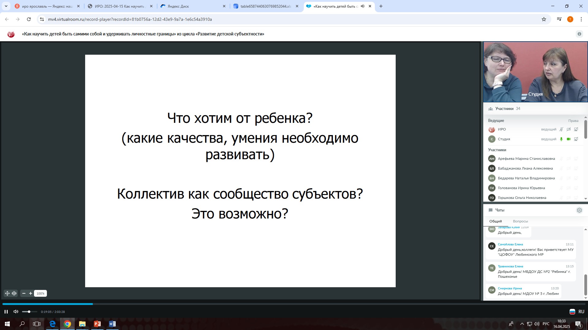Toggle Бедарева Наталья microphone icon

(x=561, y=178)
